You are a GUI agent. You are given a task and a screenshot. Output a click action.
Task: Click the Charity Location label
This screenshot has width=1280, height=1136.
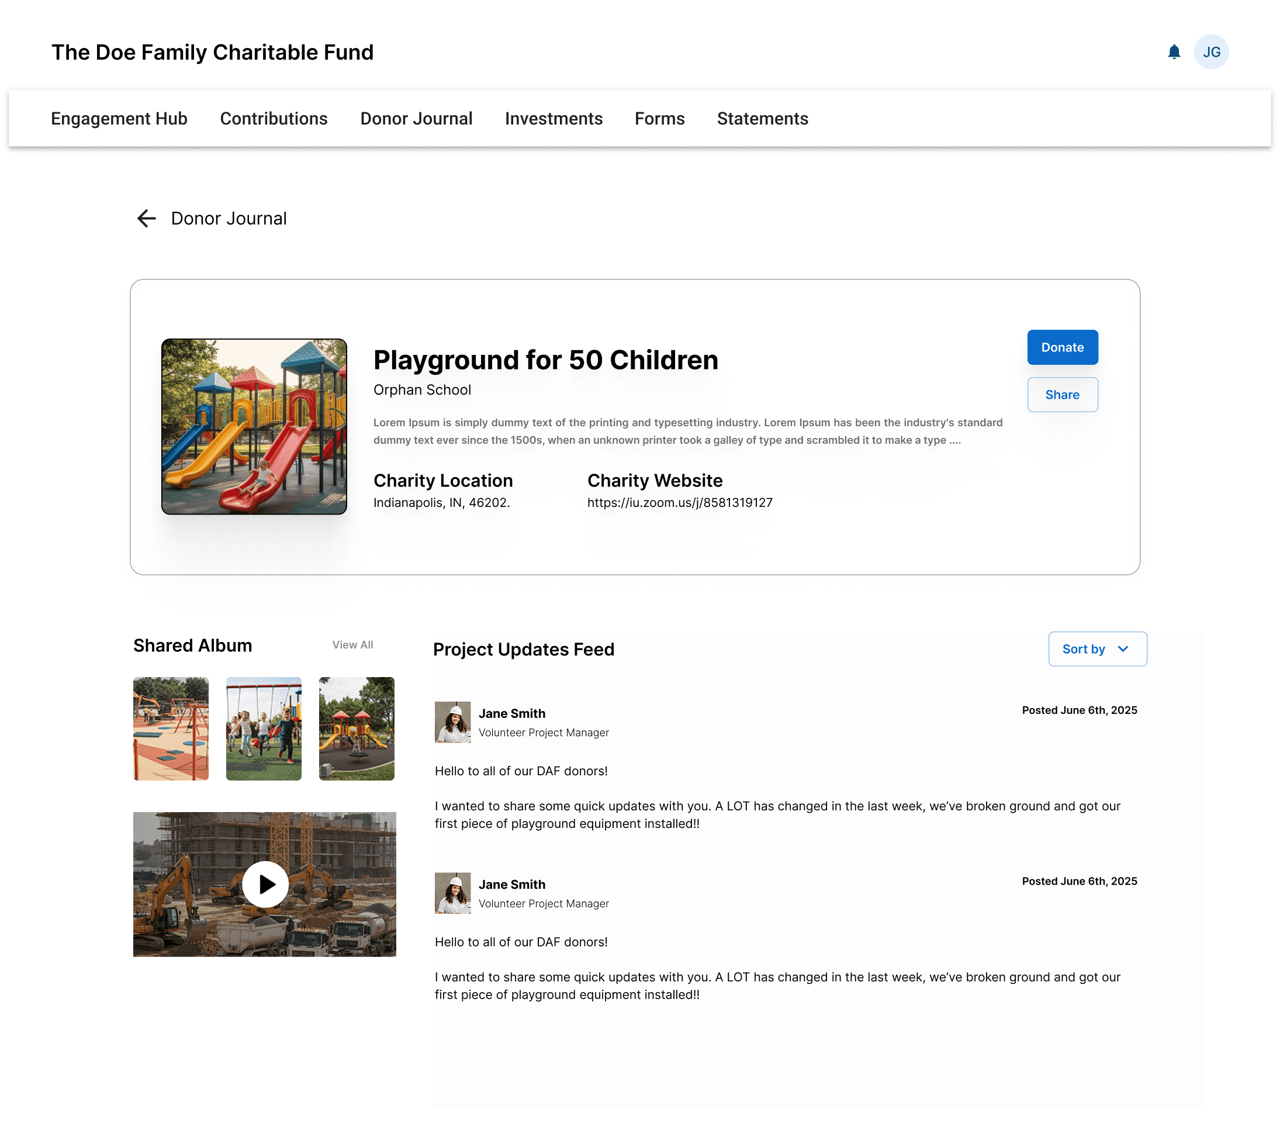pos(443,480)
